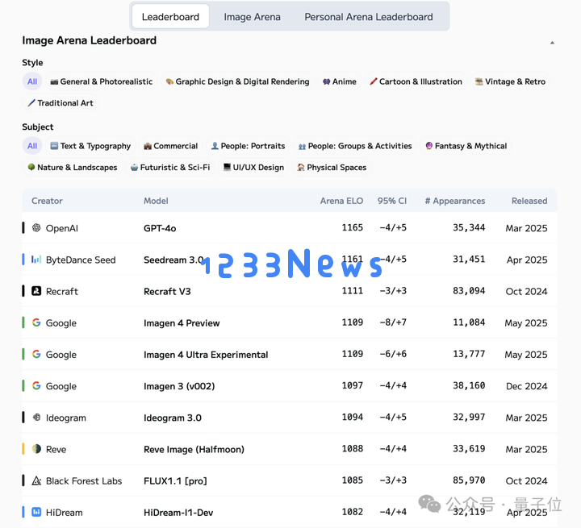Open the Seedream 3.0 model entry
581x528 pixels.
pos(173,260)
